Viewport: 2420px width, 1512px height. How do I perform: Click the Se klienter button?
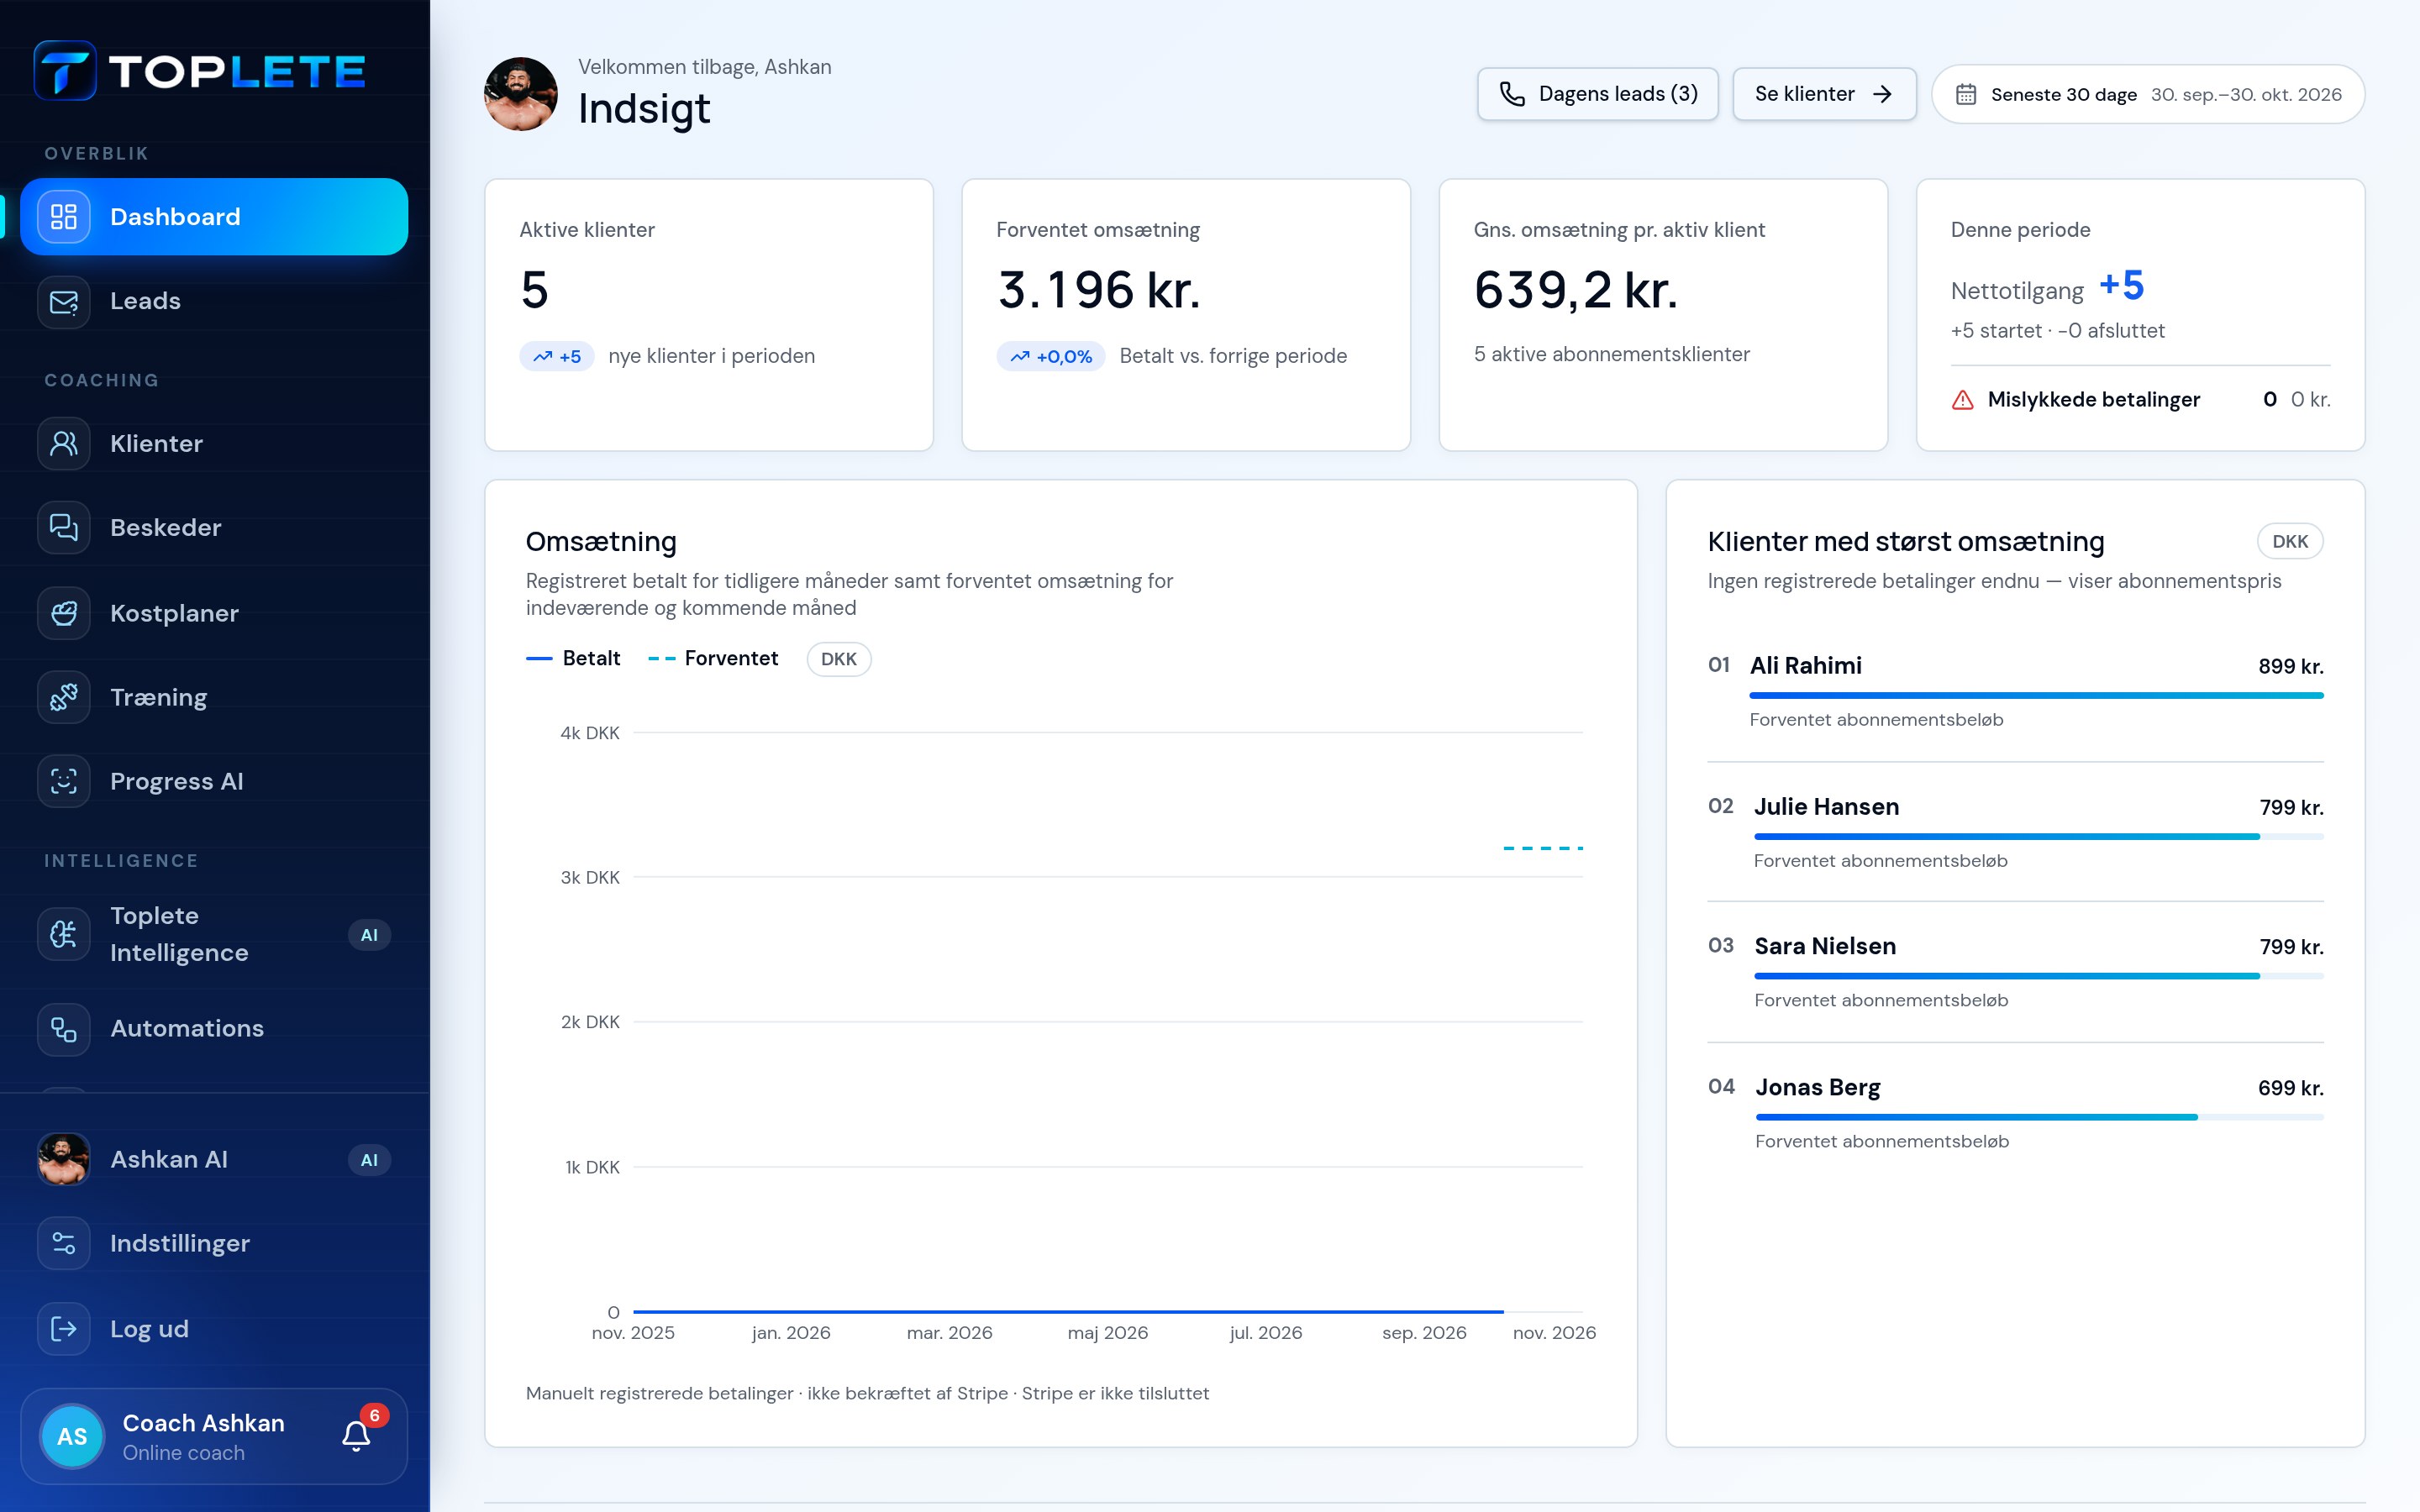[x=1824, y=94]
